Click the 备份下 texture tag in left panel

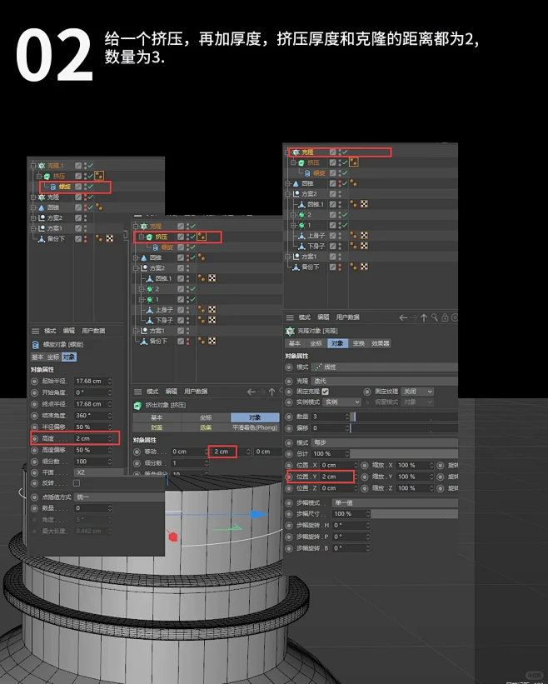point(110,238)
